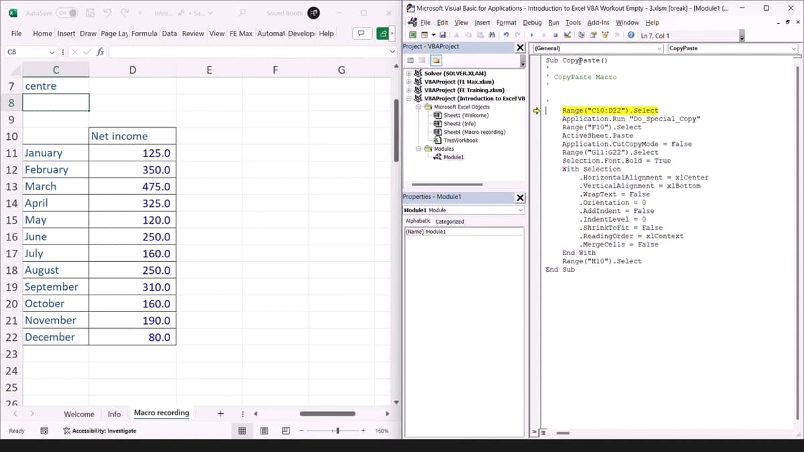Open the (General) object dropdown
This screenshot has width=804, height=452.
pos(659,48)
